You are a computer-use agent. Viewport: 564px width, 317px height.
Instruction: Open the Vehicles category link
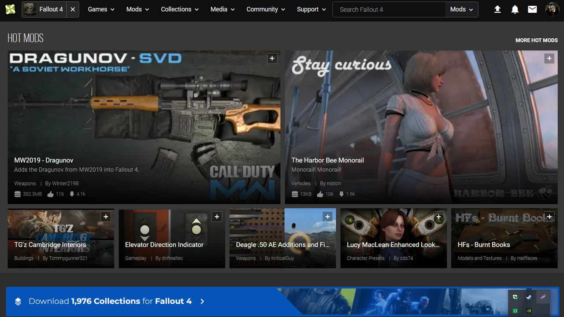pos(301,183)
